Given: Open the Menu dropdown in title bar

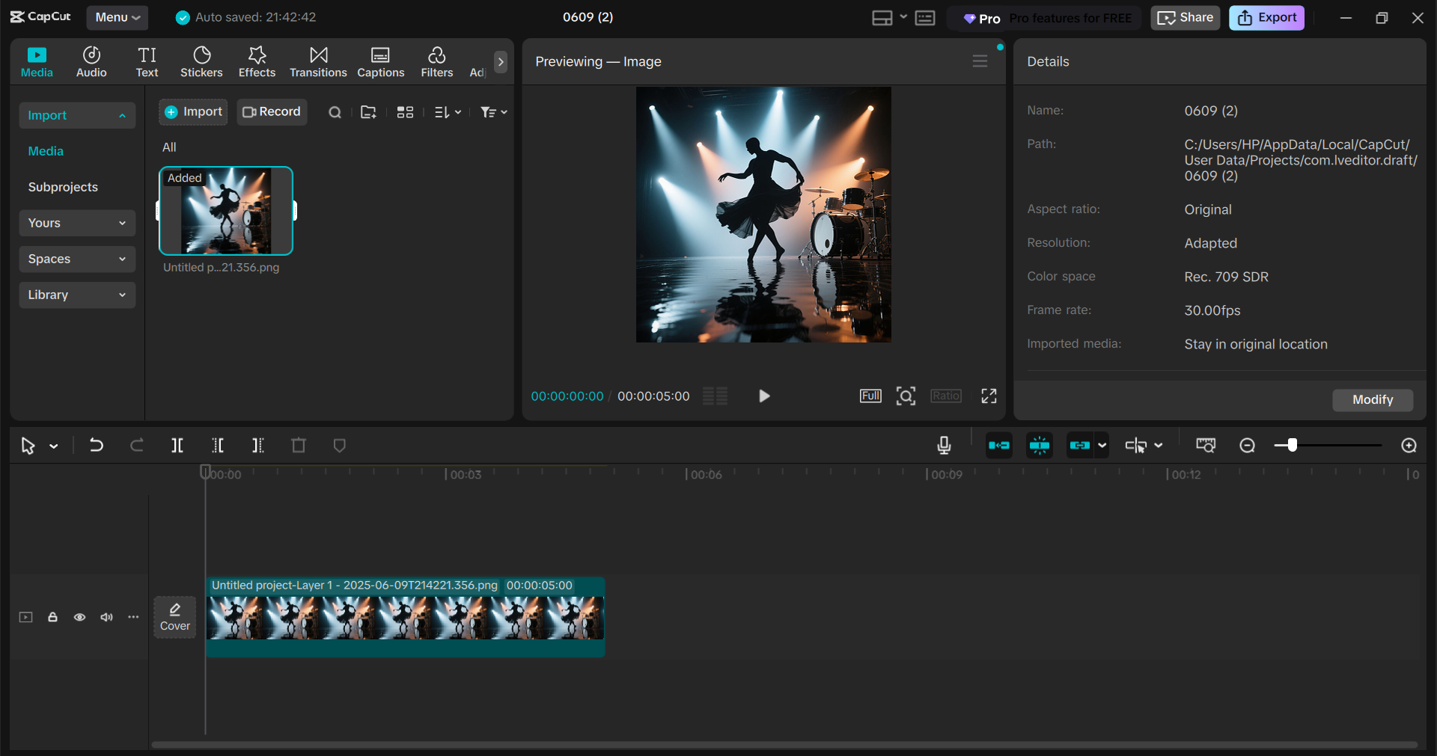Looking at the screenshot, I should point(117,17).
